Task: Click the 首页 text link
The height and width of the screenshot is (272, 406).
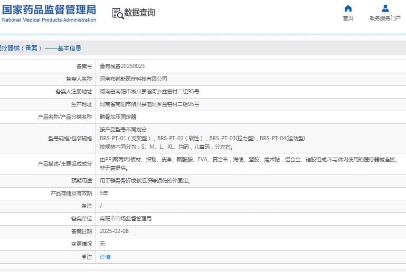Action: pyautogui.click(x=348, y=18)
